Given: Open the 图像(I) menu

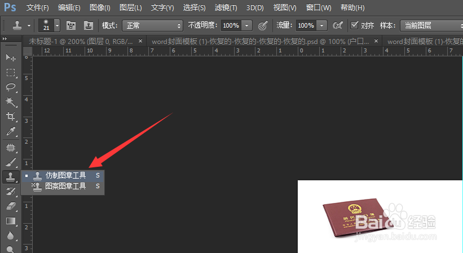Looking at the screenshot, I should [100, 7].
